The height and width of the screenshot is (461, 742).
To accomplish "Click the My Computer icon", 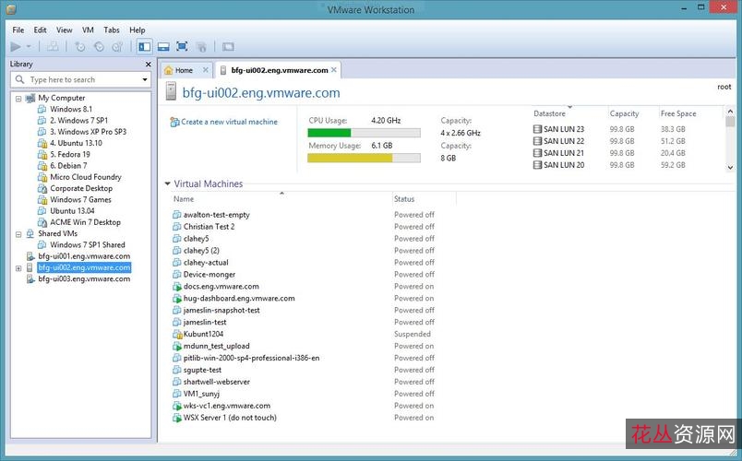I will point(30,98).
